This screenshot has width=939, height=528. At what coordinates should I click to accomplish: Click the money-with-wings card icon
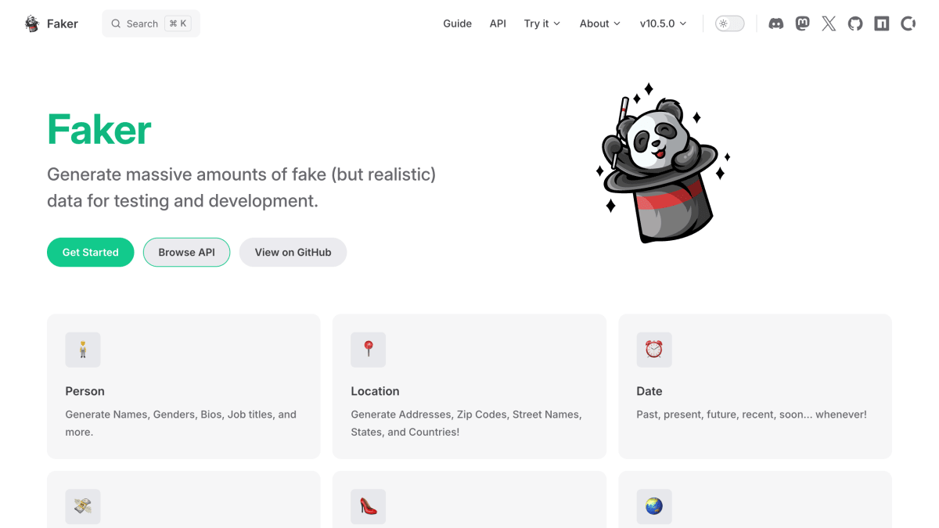83,506
